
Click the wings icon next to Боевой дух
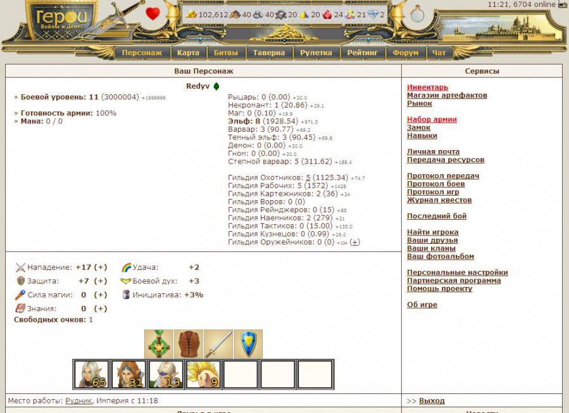(x=125, y=281)
